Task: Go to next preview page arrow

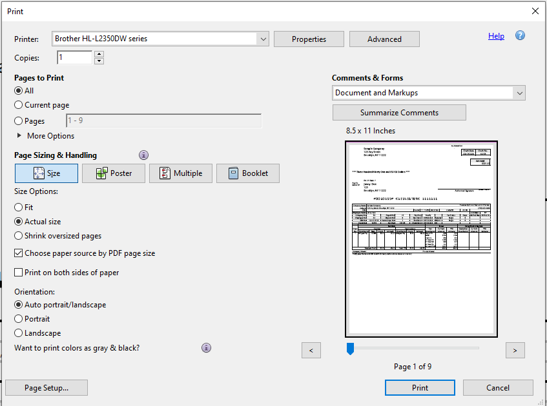Action: [515, 350]
